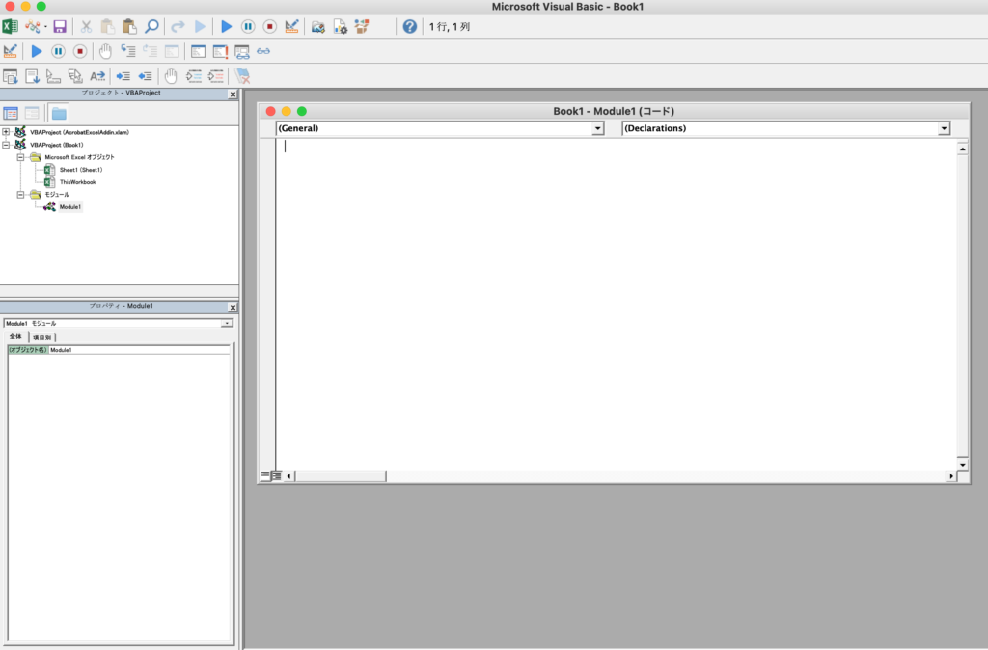The width and height of the screenshot is (988, 650).
Task: Click the Uncomment Block icon
Action: click(216, 76)
